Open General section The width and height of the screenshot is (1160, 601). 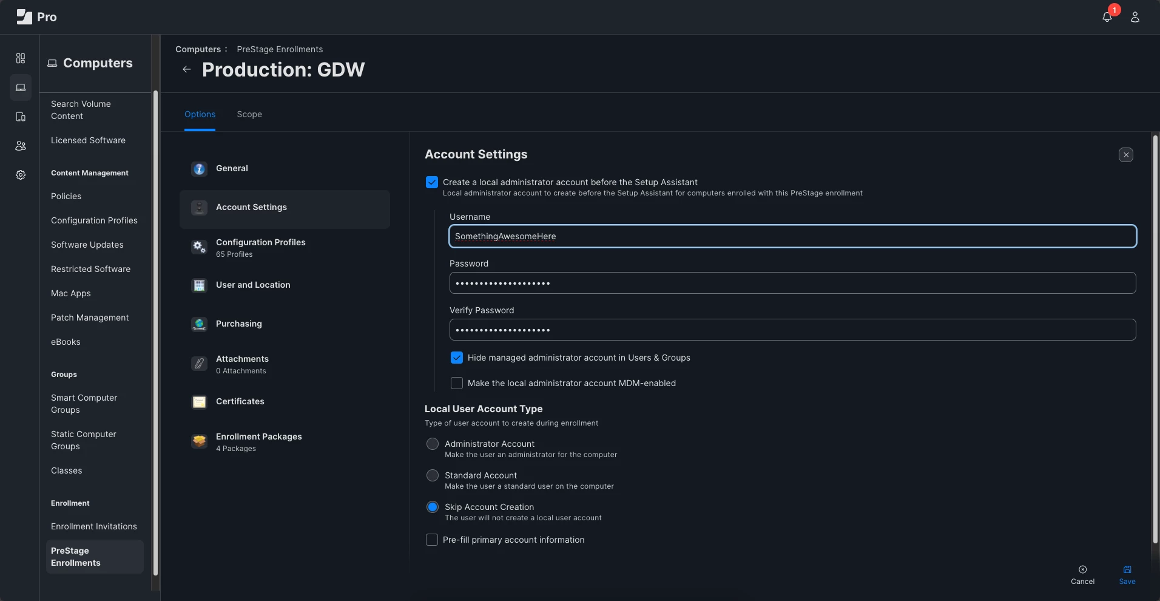pos(285,169)
